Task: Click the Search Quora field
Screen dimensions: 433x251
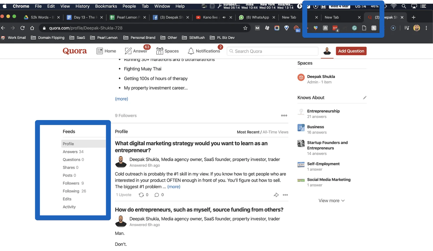Action: (x=273, y=51)
